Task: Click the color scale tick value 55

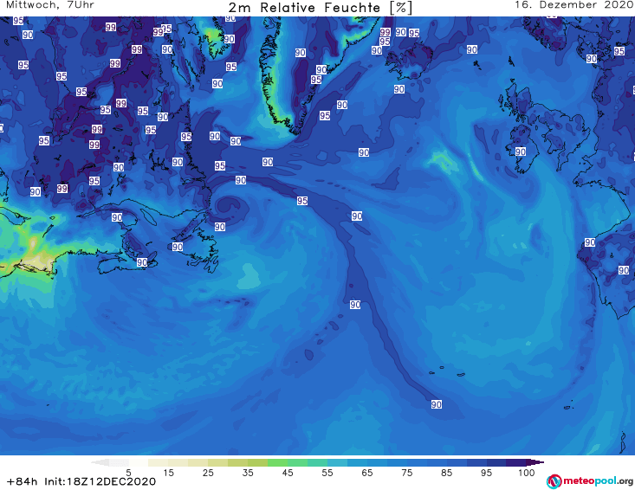Action: coord(327,472)
